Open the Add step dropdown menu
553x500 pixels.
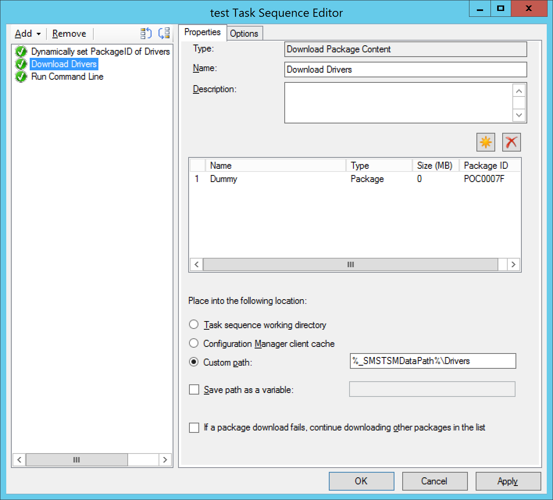[28, 34]
